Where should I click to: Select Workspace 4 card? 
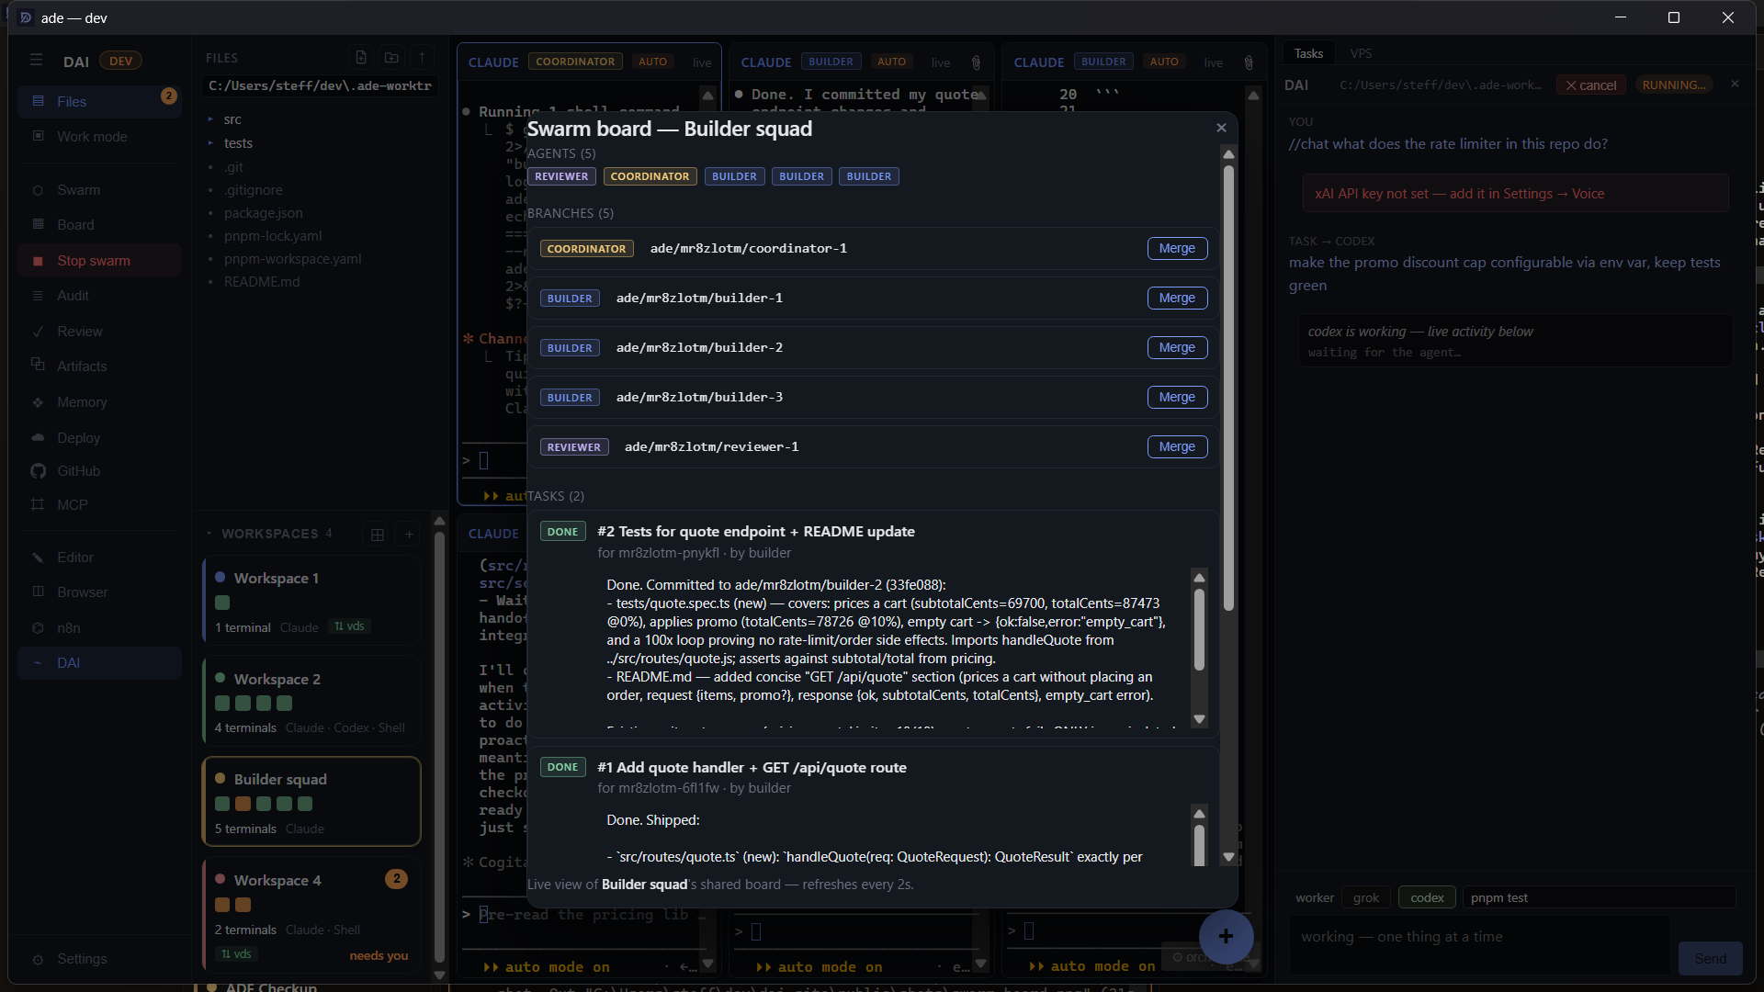[x=311, y=914]
